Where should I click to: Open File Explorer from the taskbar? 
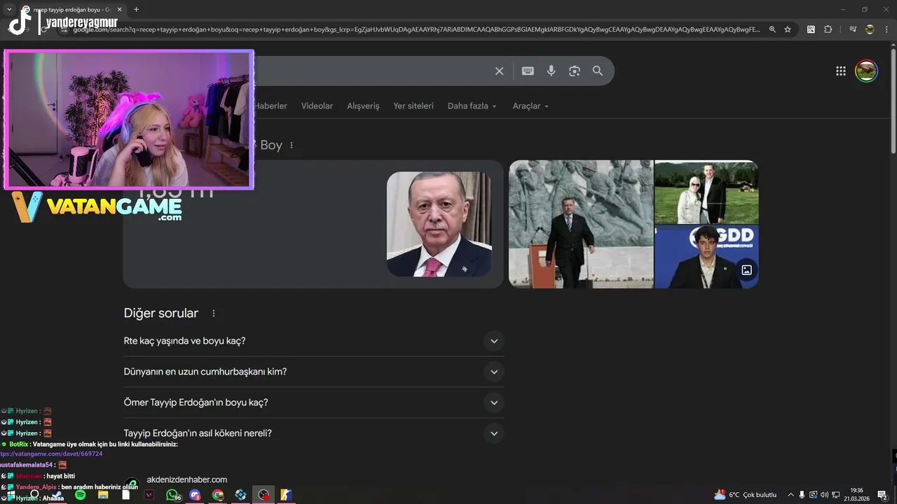pos(103,495)
